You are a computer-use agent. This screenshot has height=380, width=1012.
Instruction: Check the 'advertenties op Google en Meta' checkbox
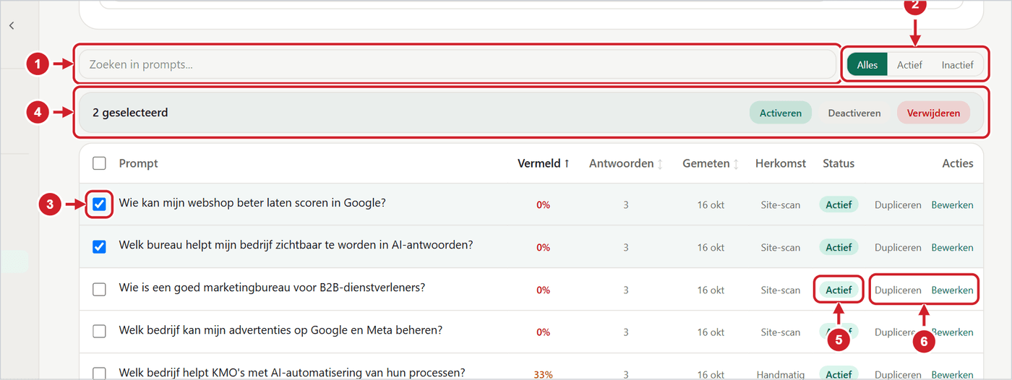coord(99,332)
